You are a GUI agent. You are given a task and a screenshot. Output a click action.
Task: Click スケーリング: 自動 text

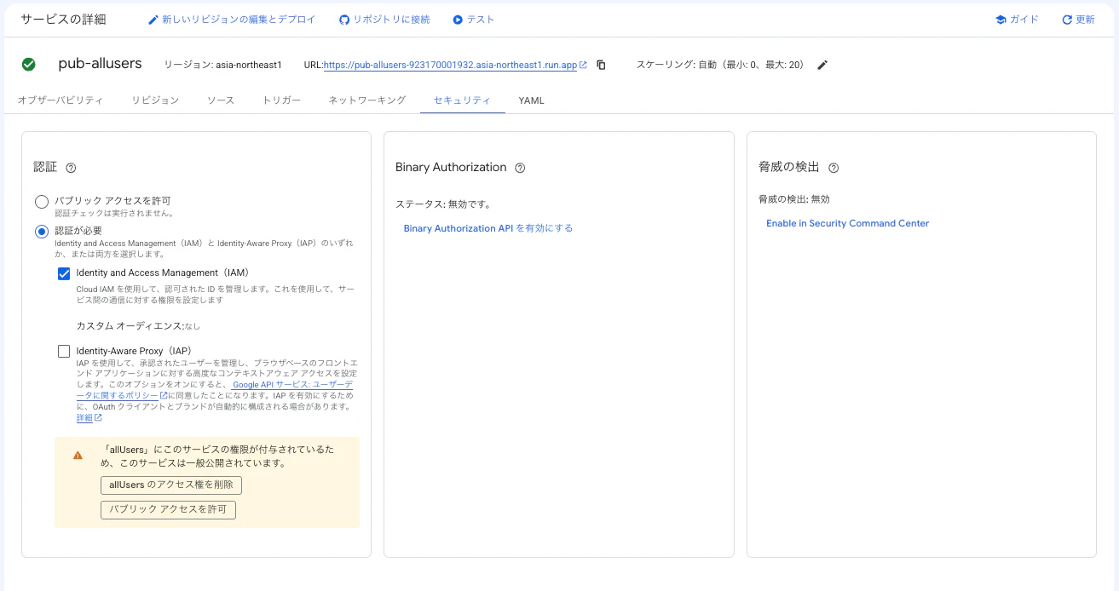(720, 66)
